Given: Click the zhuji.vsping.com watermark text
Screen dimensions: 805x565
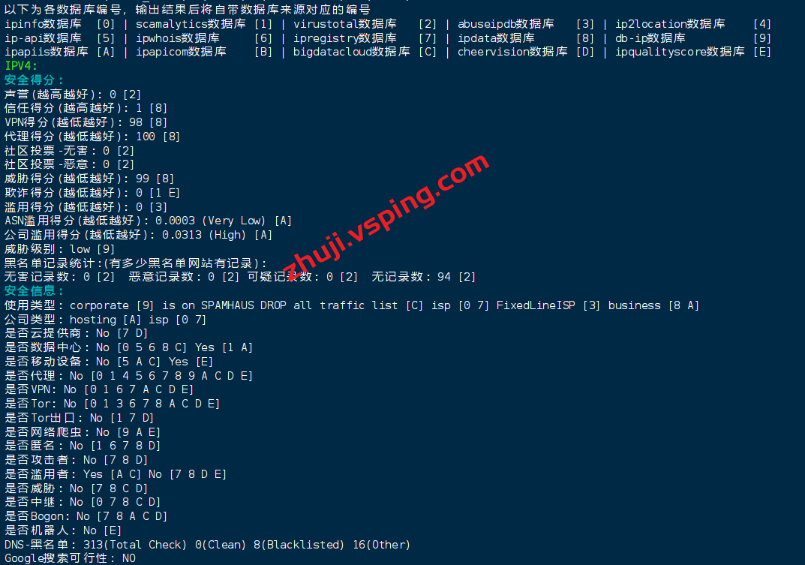Looking at the screenshot, I should [x=386, y=217].
